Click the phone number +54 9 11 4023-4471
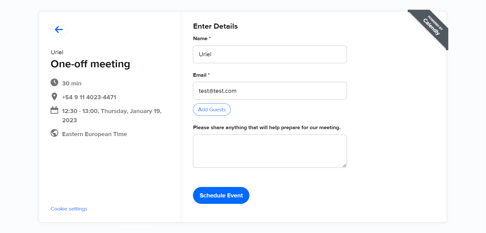The image size is (486, 233). coord(89,97)
